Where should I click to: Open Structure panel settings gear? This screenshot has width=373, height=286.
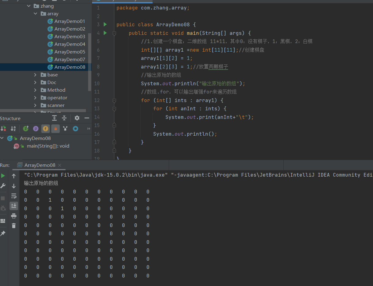pos(77,118)
